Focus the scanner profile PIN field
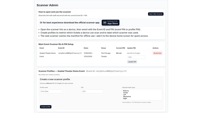202x113 pixels. [x=92, y=91]
